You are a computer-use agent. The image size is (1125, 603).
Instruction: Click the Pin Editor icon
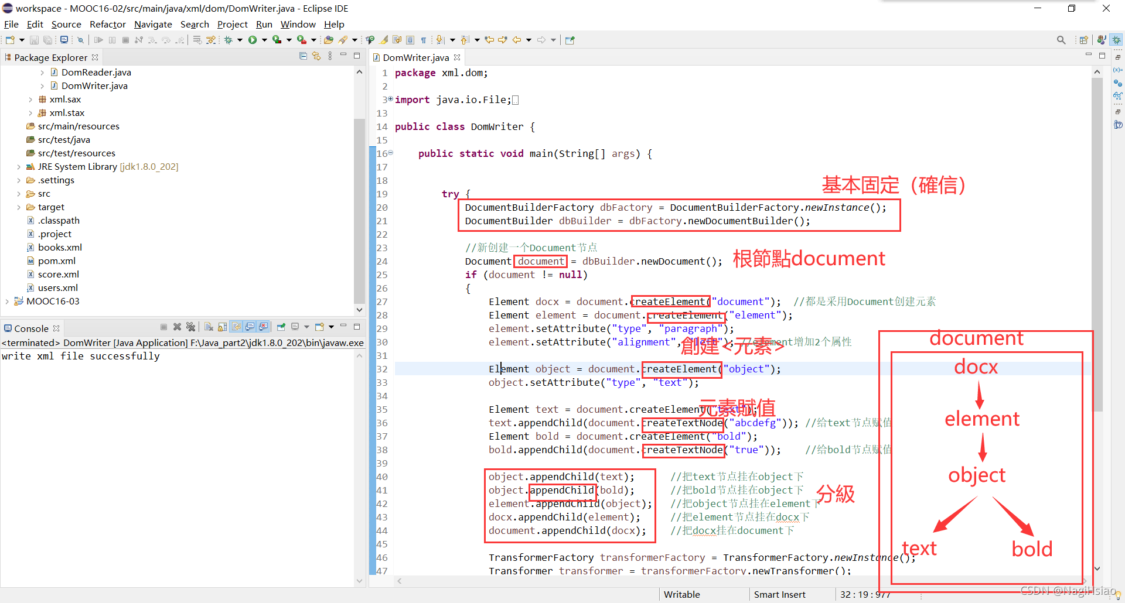point(570,40)
